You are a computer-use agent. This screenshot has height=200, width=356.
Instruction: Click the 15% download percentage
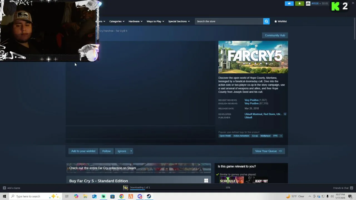tap(228, 187)
